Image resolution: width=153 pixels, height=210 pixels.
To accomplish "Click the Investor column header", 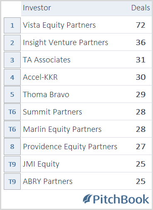I will [37, 8].
